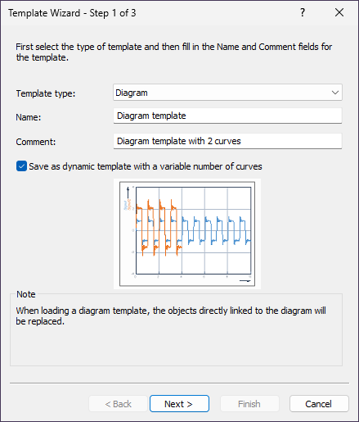Screen dimensions: 359x422
Task: Click the Note box text about diagram templates
Action: tap(171, 315)
